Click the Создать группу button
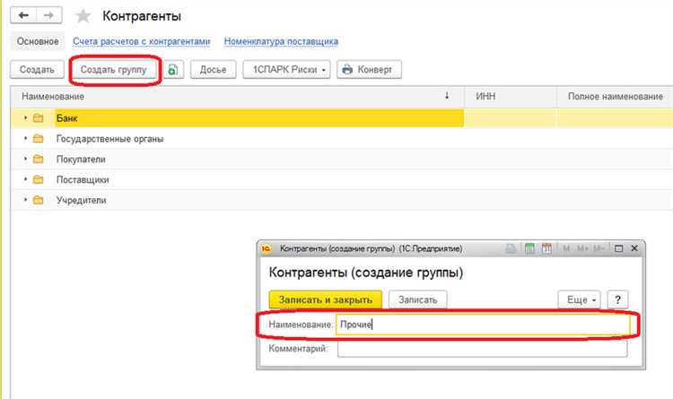The image size is (673, 399). tap(114, 70)
